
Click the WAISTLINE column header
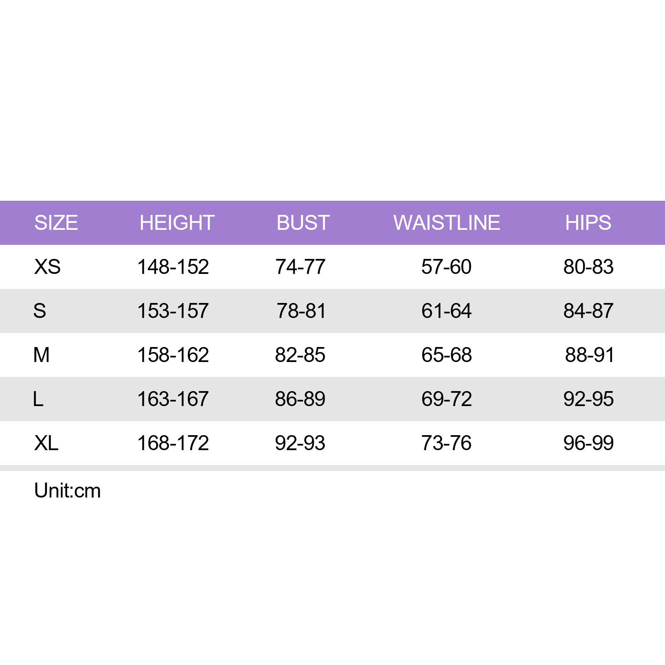(x=447, y=223)
